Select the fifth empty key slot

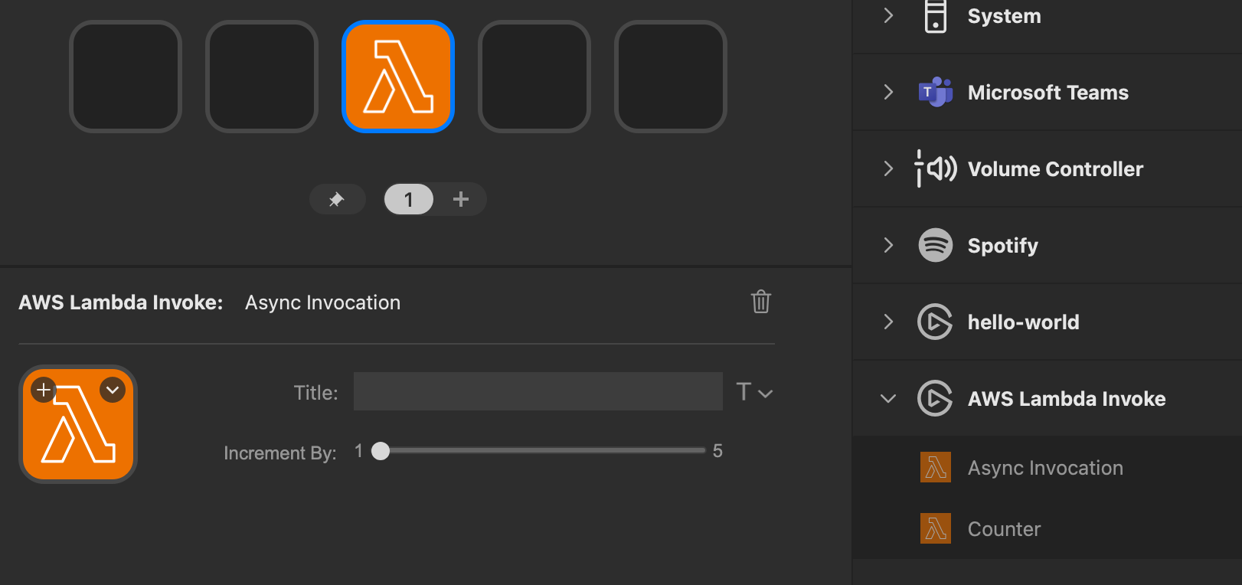[x=671, y=77]
